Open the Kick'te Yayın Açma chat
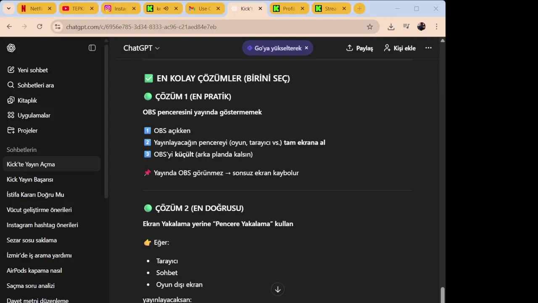The height and width of the screenshot is (303, 538). (x=52, y=164)
